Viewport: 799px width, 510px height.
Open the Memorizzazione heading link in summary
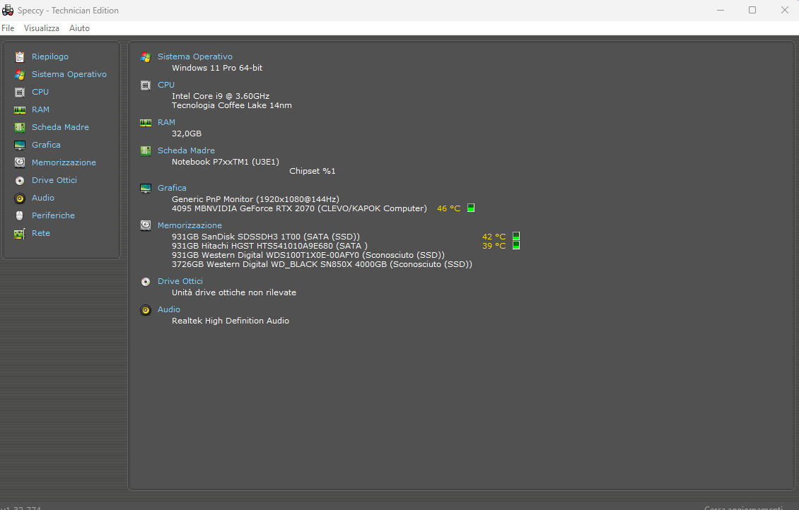pyautogui.click(x=189, y=225)
